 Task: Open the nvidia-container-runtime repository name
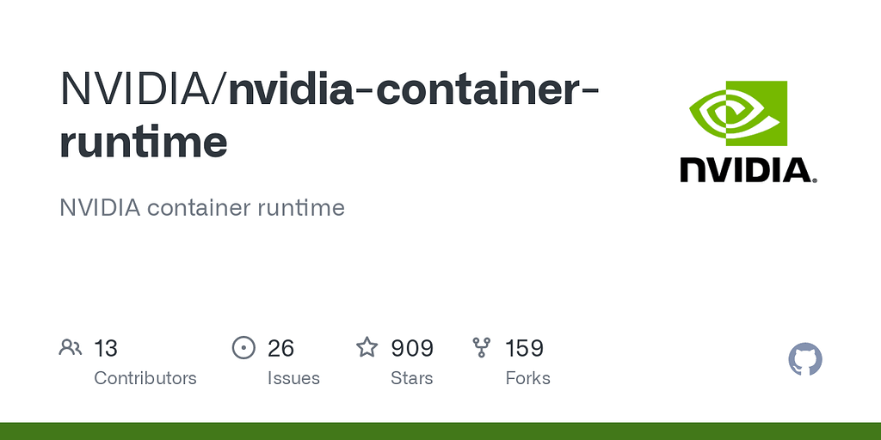[413, 89]
